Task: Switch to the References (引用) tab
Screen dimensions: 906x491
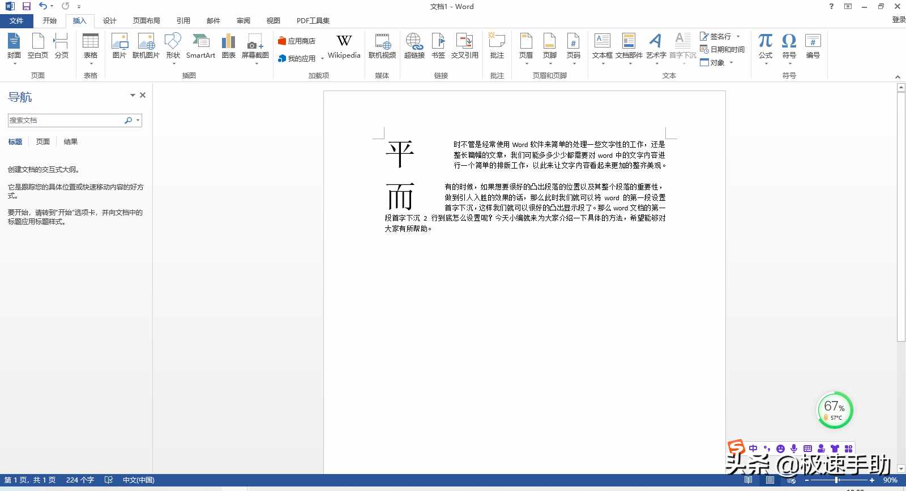Action: click(183, 21)
